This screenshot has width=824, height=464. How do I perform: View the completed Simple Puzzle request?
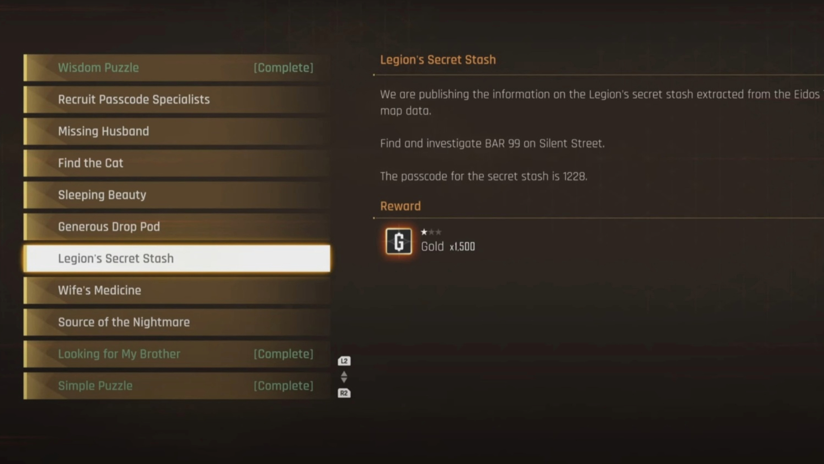click(x=177, y=385)
